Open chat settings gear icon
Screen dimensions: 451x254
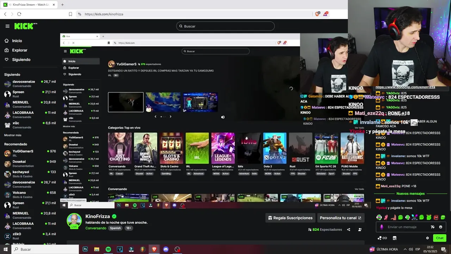[x=427, y=238]
